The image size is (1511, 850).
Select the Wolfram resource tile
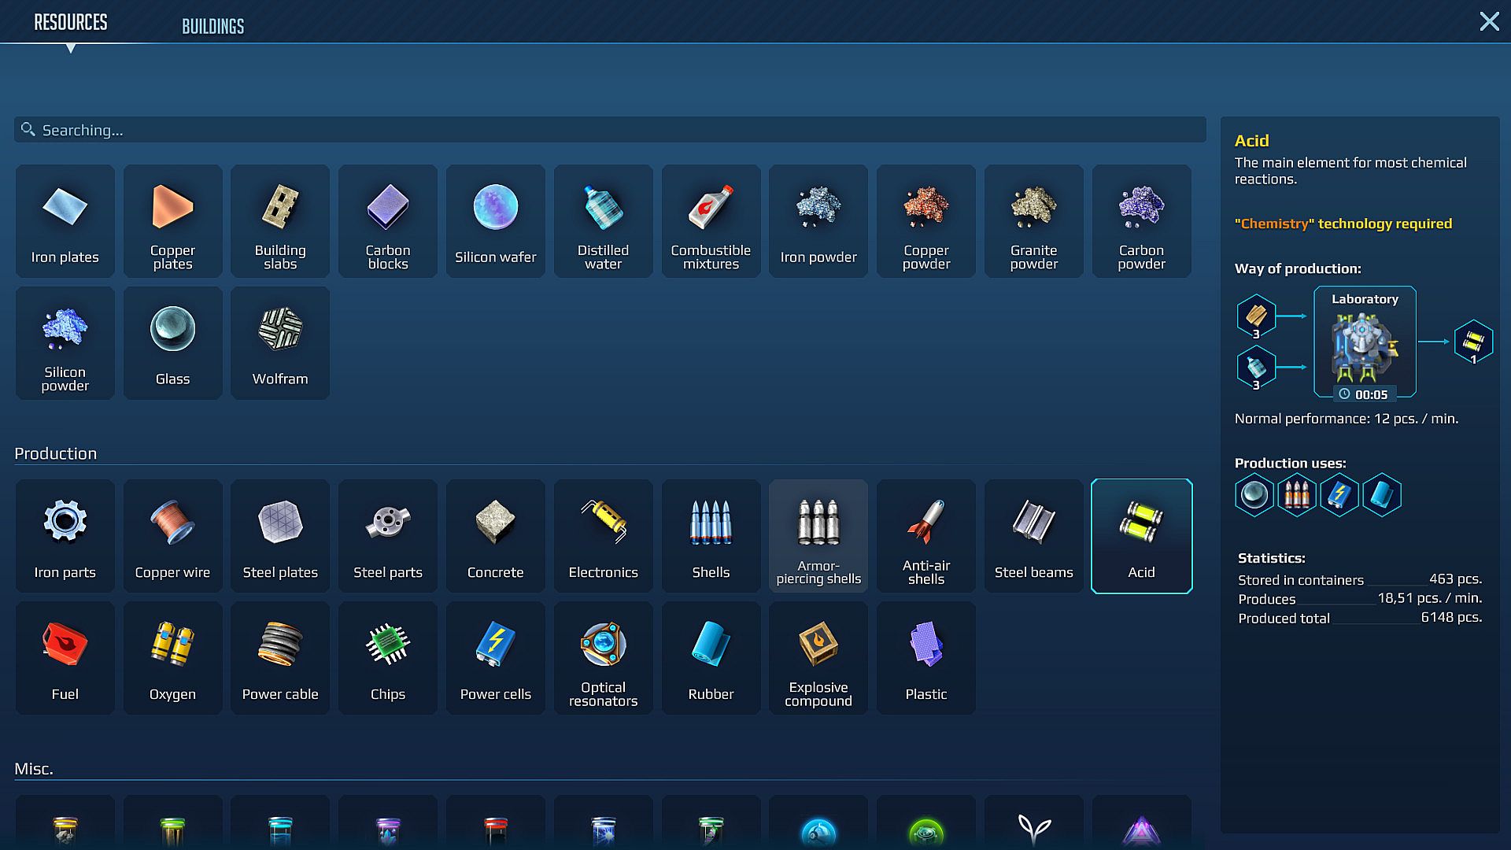click(x=280, y=343)
